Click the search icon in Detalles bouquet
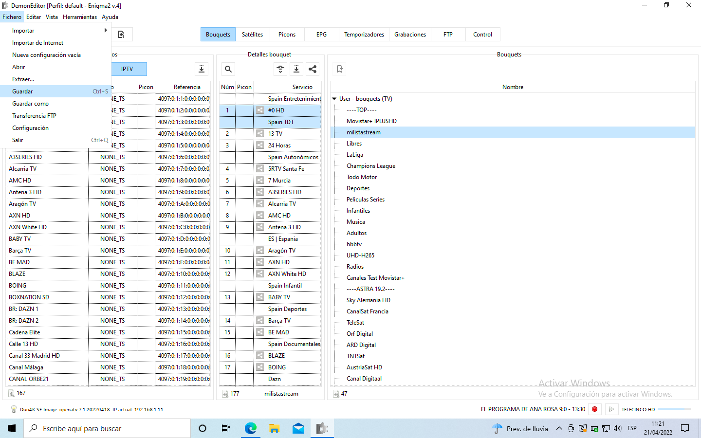Viewport: 701px width, 438px height. tap(228, 69)
